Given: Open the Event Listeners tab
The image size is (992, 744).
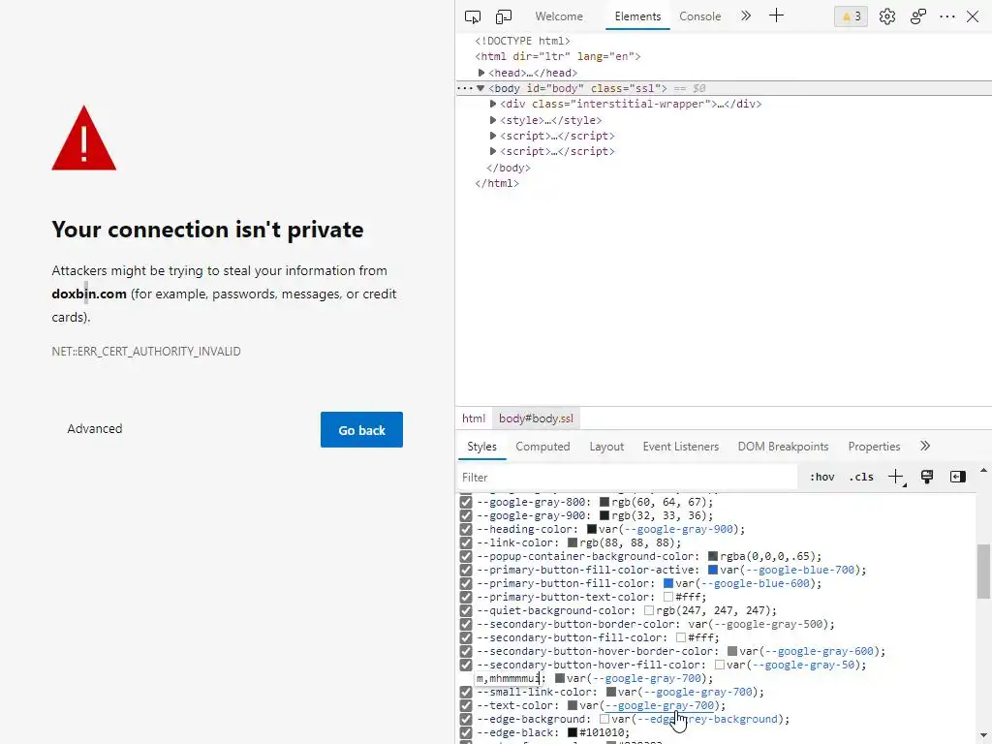Looking at the screenshot, I should [x=681, y=446].
